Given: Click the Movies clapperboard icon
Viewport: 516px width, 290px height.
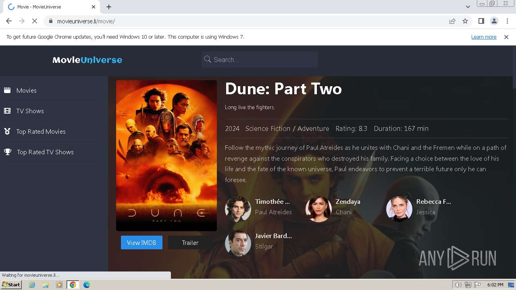Looking at the screenshot, I should pyautogui.click(x=7, y=90).
